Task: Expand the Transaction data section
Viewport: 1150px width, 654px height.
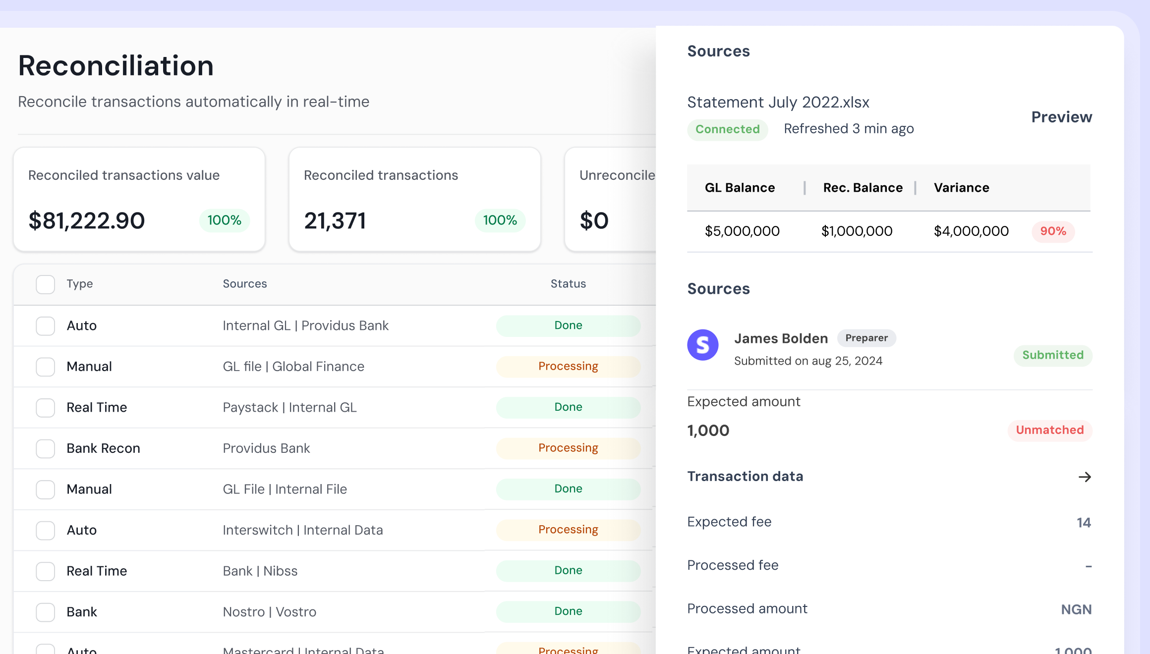Action: pyautogui.click(x=745, y=477)
